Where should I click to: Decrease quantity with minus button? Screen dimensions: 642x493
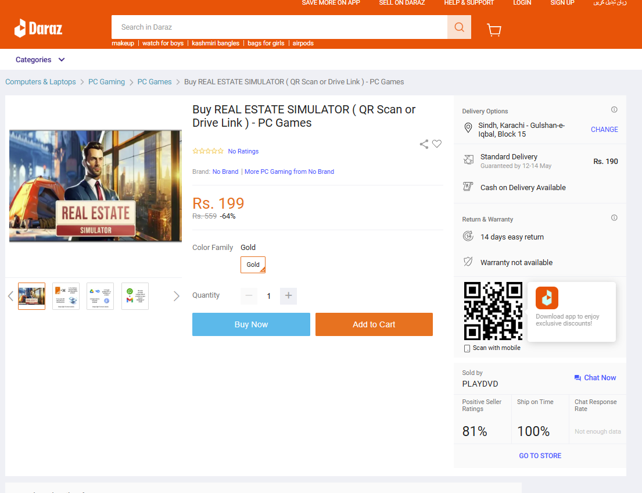click(x=249, y=295)
